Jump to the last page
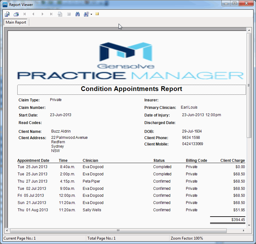This screenshot has height=244, width=256. 51,14
